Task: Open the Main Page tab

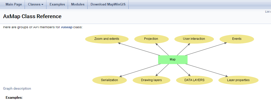Action: point(14,5)
